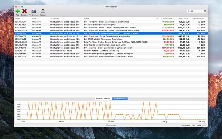Click the green Add product icon
The height and width of the screenshot is (139, 222).
click(x=17, y=11)
